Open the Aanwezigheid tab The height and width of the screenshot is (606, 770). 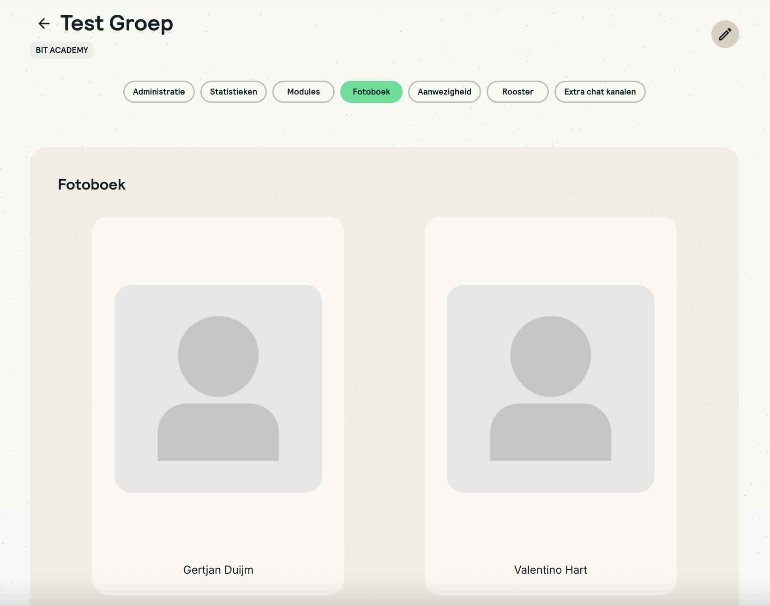444,92
